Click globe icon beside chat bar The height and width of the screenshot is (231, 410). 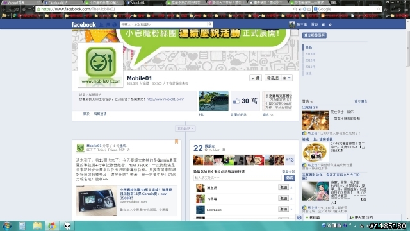(x=299, y=218)
